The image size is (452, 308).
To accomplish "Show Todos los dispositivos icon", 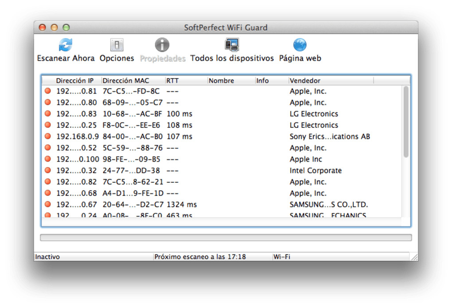I will (232, 45).
